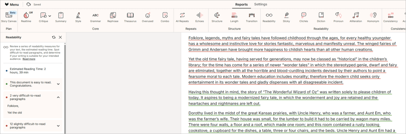Open the Echoes report
406x134 pixels.
(x=200, y=17)
